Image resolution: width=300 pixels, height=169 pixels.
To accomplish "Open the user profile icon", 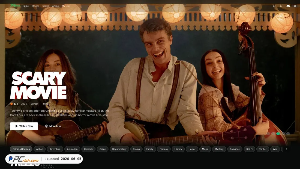I will (x=295, y=6).
